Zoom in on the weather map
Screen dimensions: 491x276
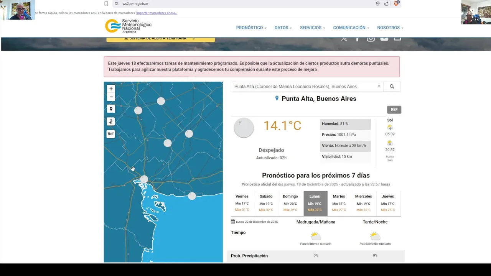tap(111, 89)
